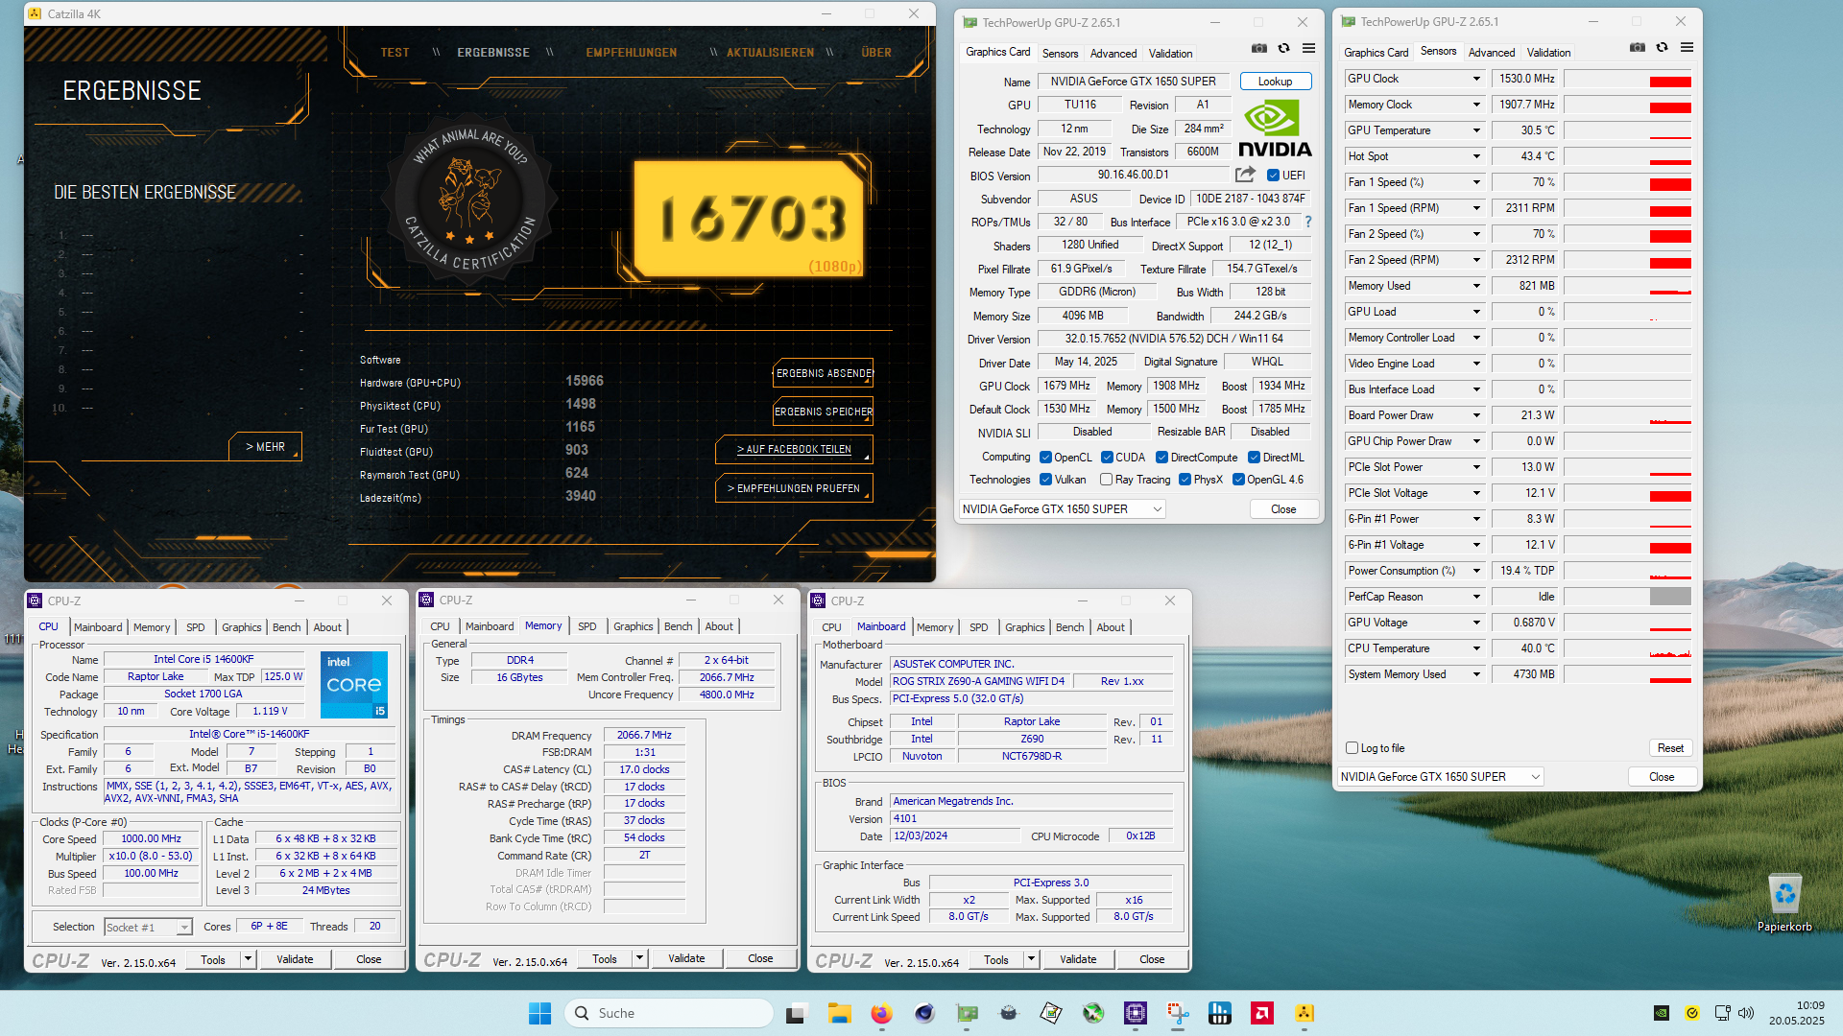The width and height of the screenshot is (1843, 1036).
Task: Click the PerfCap Reason gray bar
Action: tap(1670, 597)
